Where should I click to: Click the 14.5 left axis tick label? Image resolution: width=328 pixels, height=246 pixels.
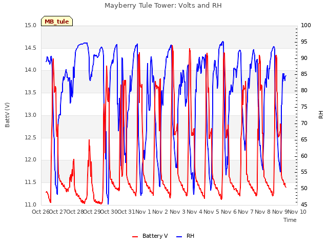click(x=31, y=48)
